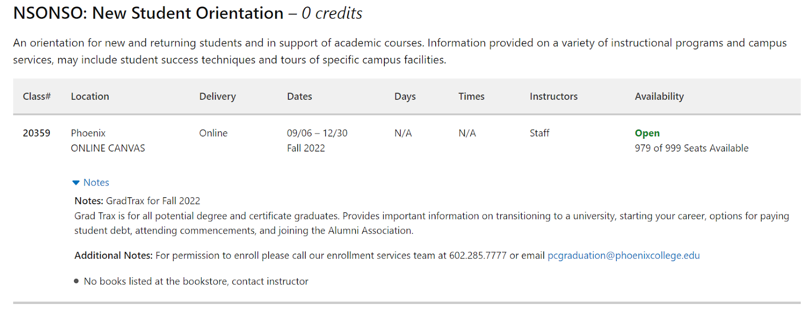Click the enrollment phone number 602.285.7777
The height and width of the screenshot is (312, 805).
point(477,256)
